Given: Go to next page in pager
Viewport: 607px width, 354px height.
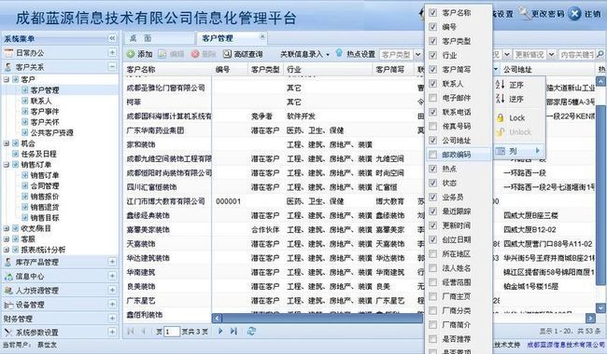Looking at the screenshot, I should tap(220, 332).
